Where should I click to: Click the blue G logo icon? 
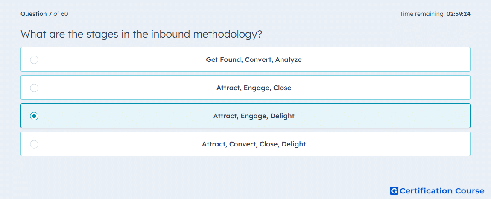[394, 190]
